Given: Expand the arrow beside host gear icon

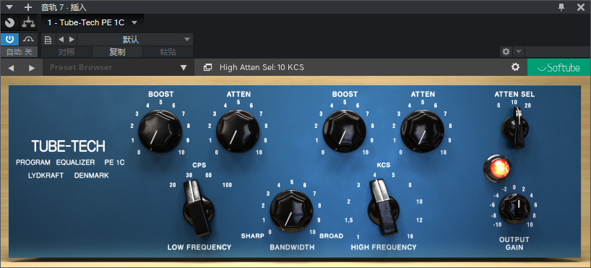Looking at the screenshot, I should 519,51.
